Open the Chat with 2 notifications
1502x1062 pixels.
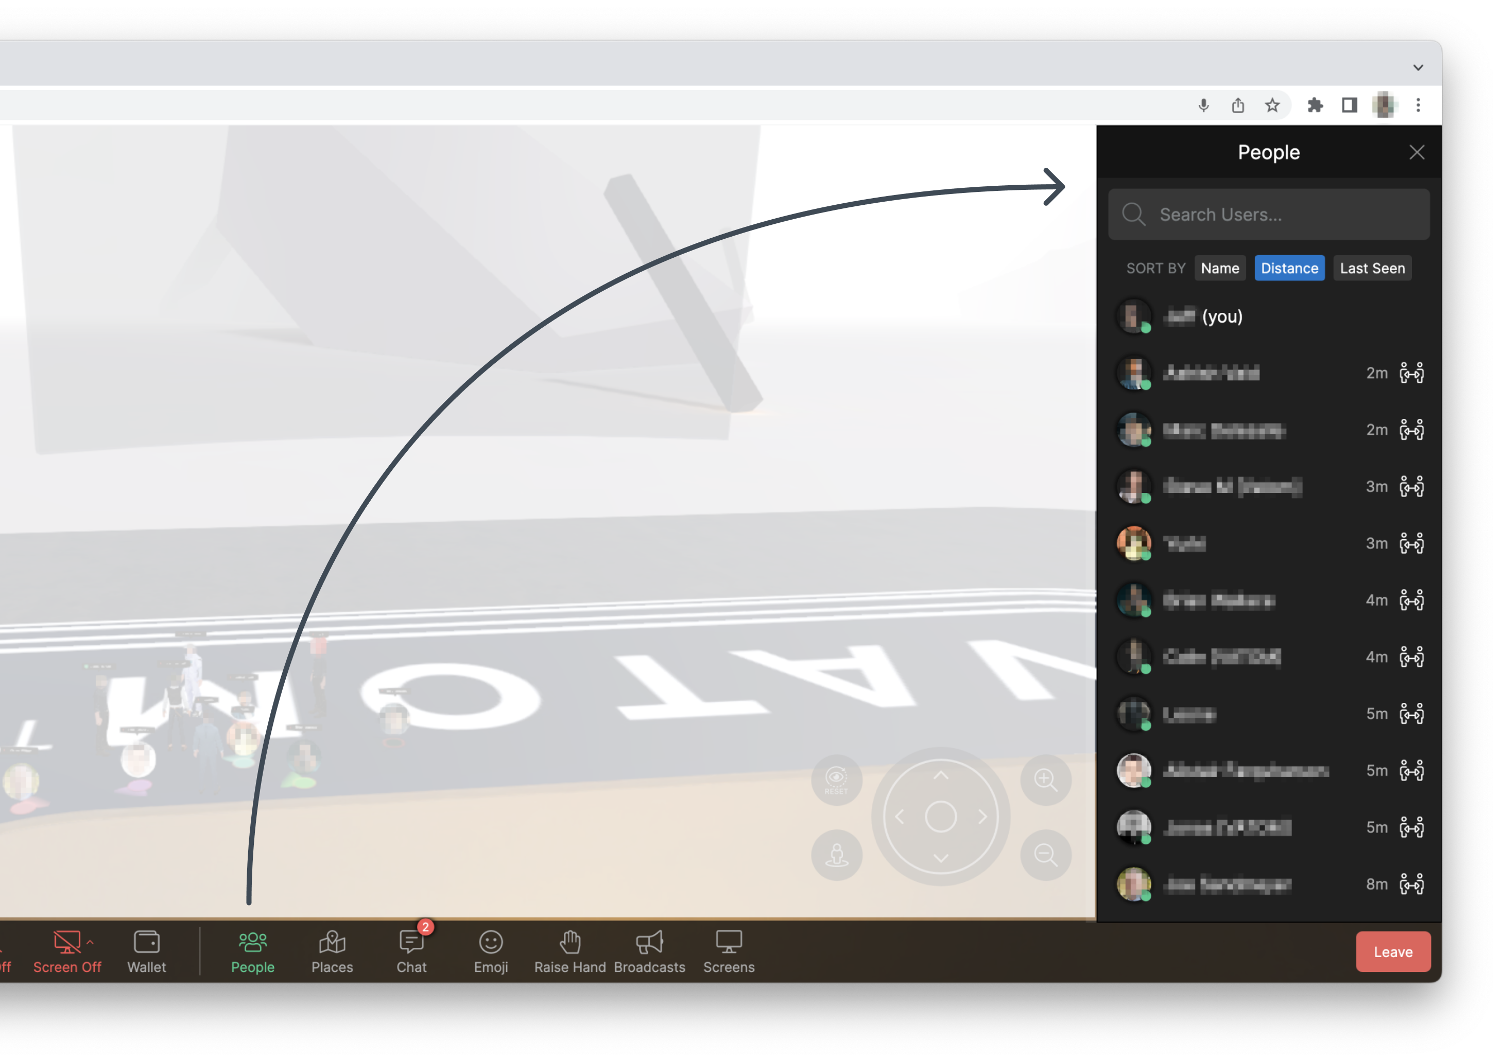click(x=411, y=952)
